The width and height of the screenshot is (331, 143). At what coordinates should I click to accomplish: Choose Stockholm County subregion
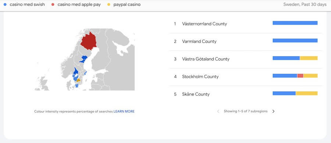(x=246, y=77)
